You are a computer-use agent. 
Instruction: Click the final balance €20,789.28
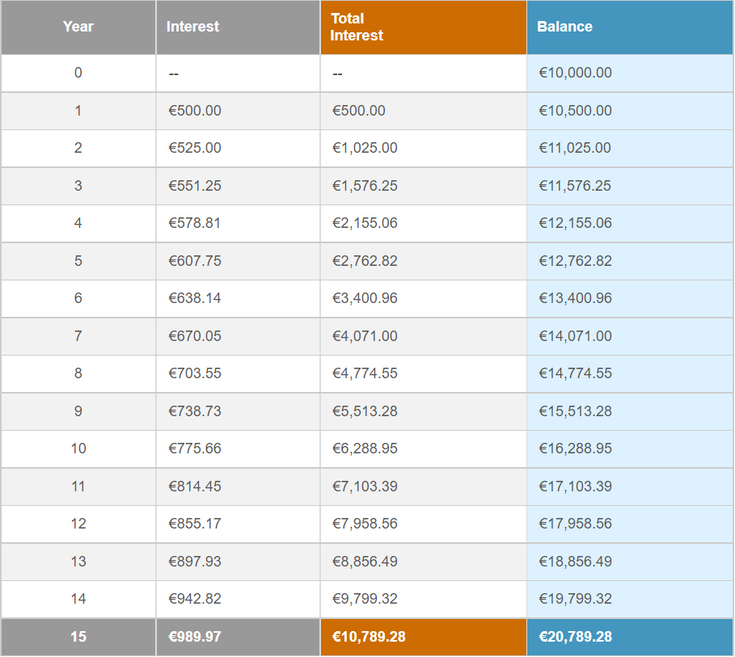click(x=575, y=637)
